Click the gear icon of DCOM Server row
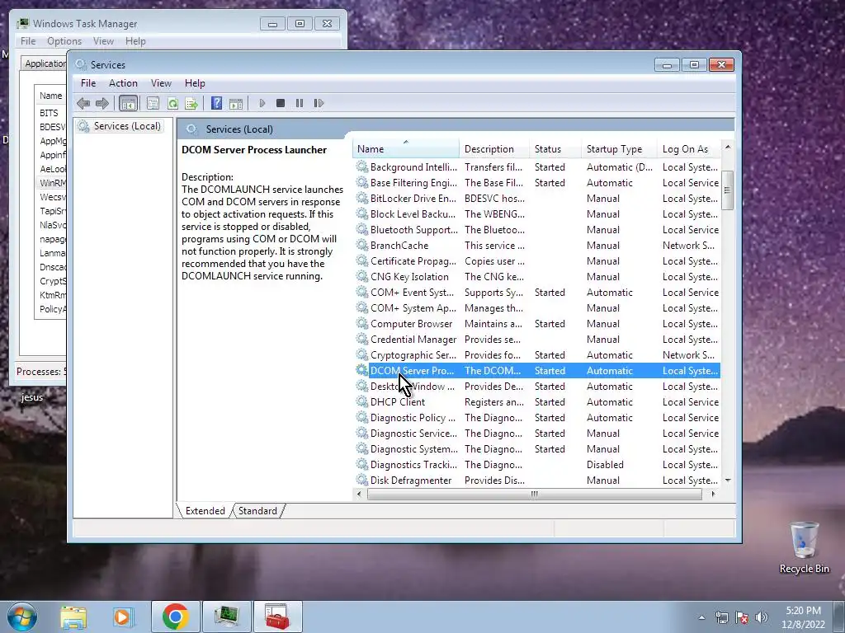This screenshot has width=845, height=633. (x=362, y=370)
